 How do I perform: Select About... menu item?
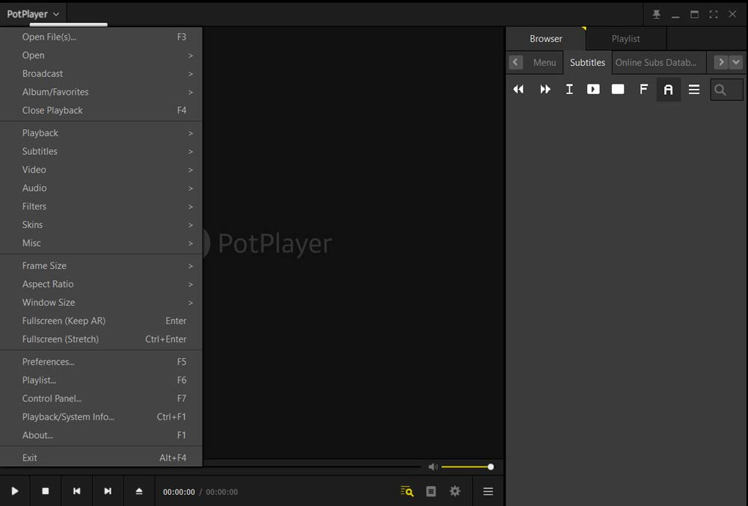(101, 435)
